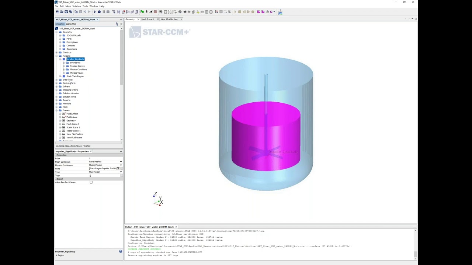Collapse the Geometry tree node
The height and width of the screenshot is (265, 472).
[56, 32]
